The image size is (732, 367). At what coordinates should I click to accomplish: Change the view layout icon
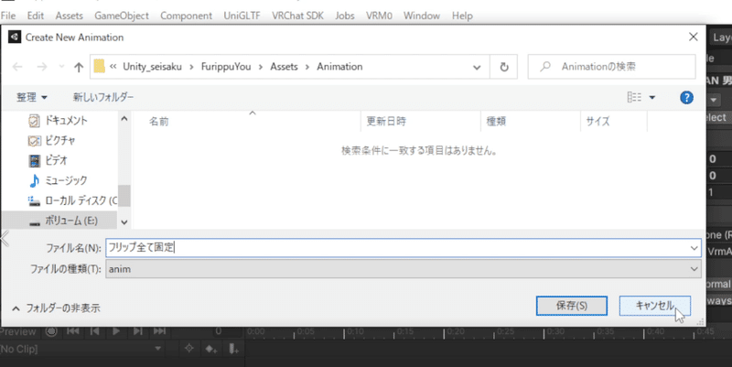coord(634,97)
